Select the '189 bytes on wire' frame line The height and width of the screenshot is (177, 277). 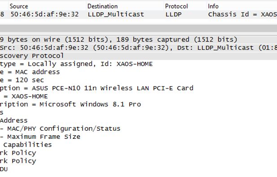(138, 40)
